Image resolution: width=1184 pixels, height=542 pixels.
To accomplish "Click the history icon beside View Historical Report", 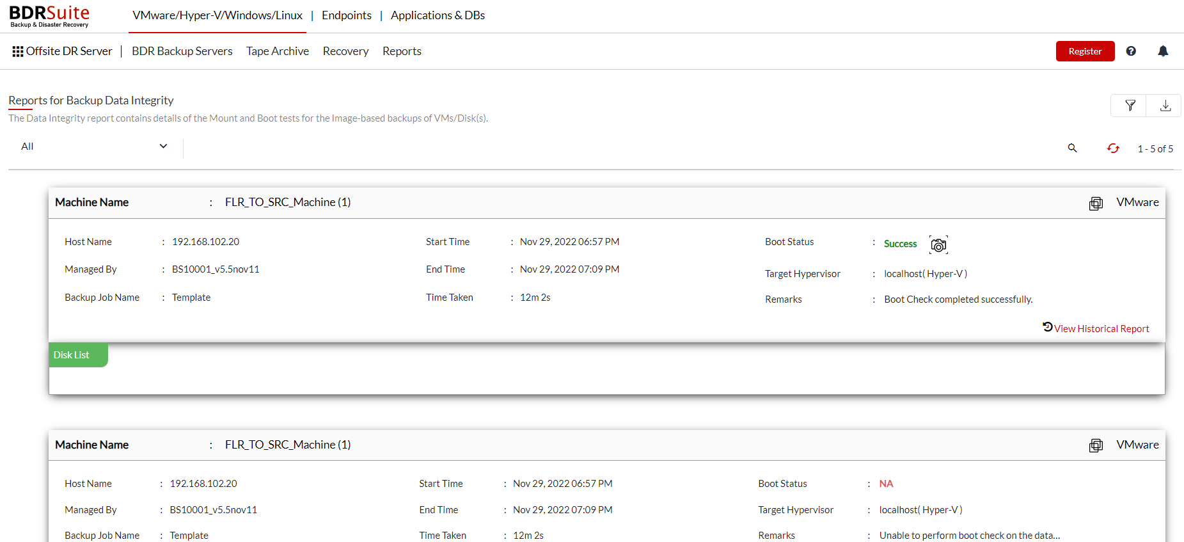I will [x=1047, y=327].
